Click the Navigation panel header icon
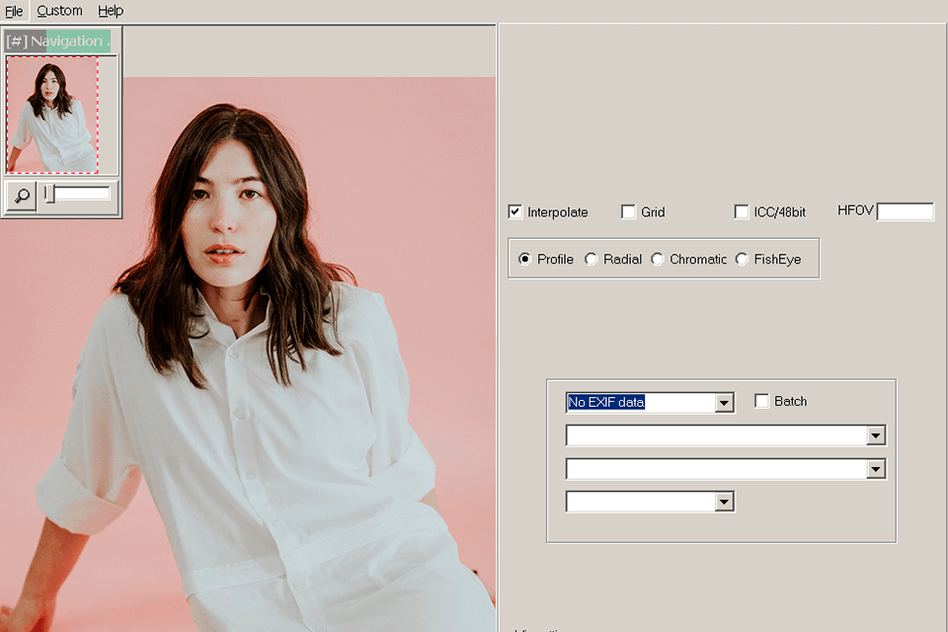The width and height of the screenshot is (948, 632). pyautogui.click(x=17, y=41)
